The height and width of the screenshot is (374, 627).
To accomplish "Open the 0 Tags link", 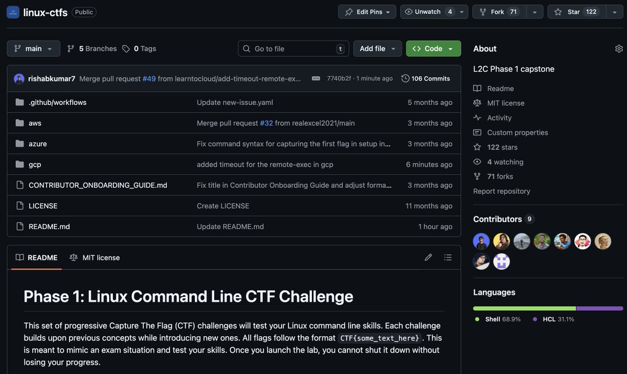I will [139, 49].
